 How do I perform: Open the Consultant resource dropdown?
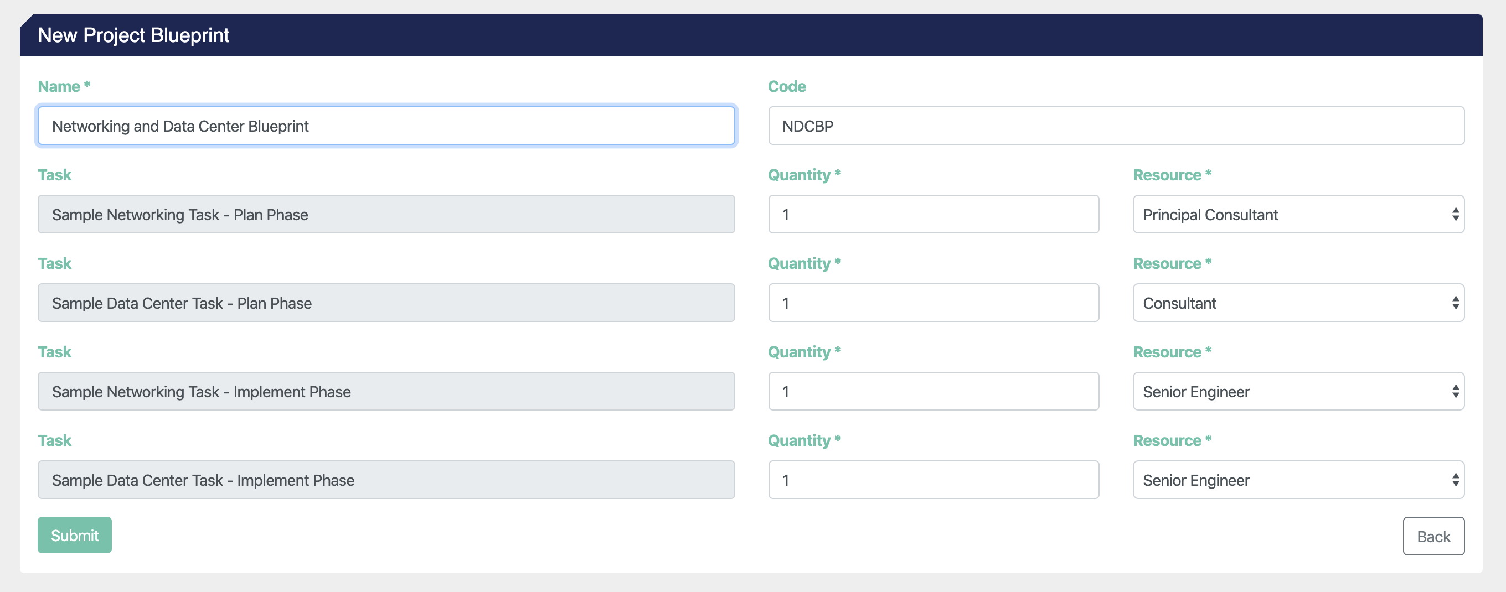pyautogui.click(x=1298, y=303)
